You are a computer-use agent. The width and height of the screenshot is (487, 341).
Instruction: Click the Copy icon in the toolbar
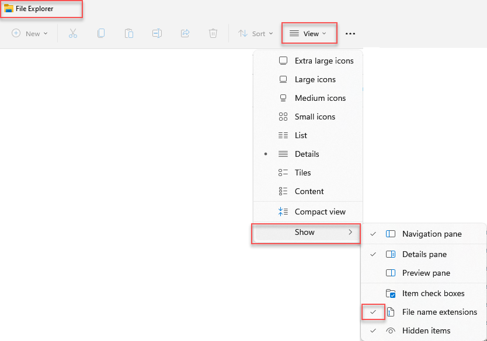(101, 33)
